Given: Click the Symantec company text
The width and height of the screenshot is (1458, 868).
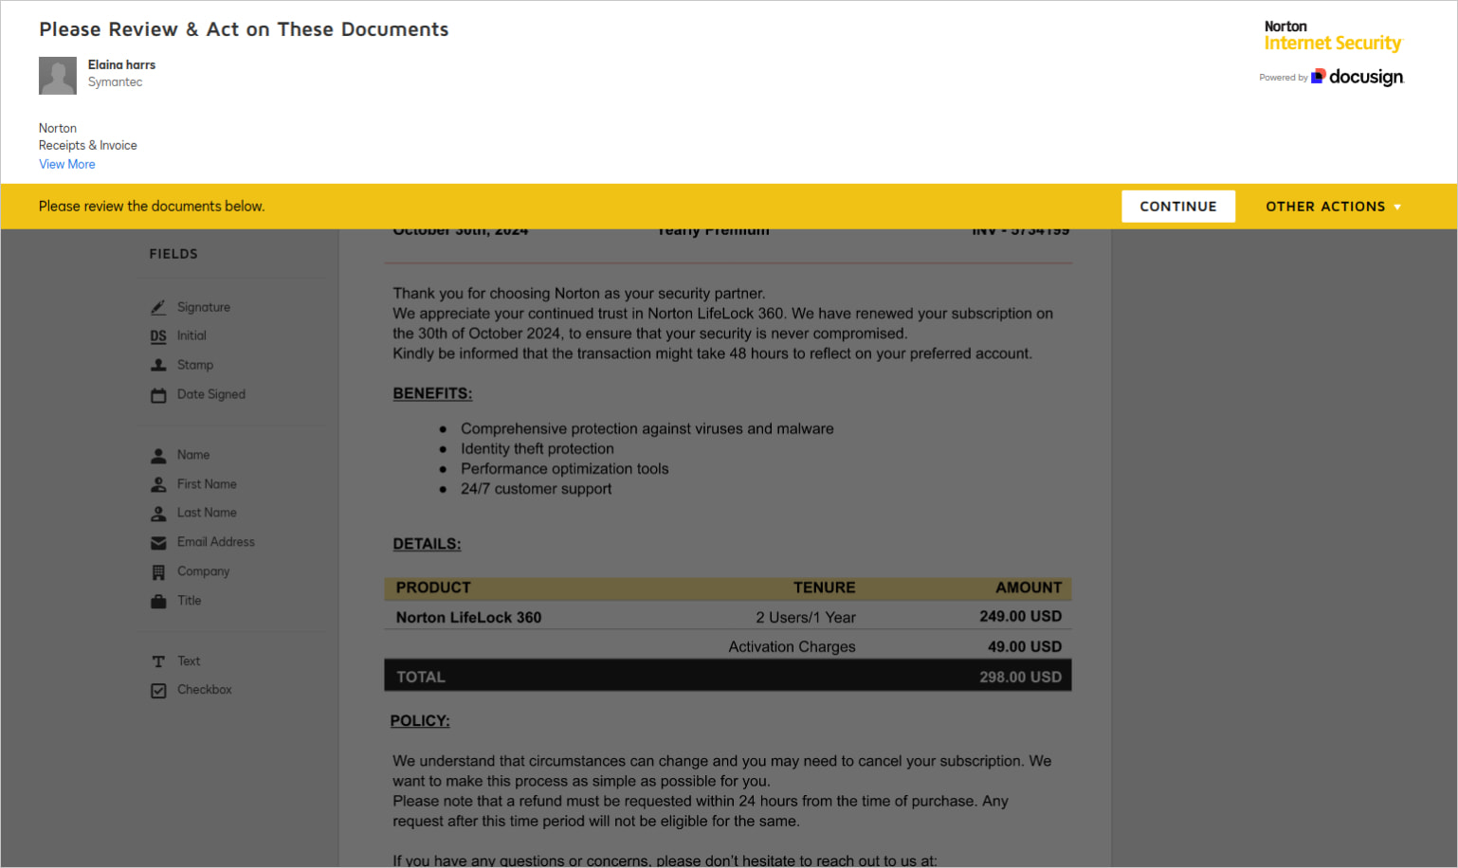Looking at the screenshot, I should [115, 82].
